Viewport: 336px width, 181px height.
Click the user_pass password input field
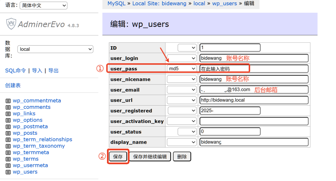coord(254,69)
